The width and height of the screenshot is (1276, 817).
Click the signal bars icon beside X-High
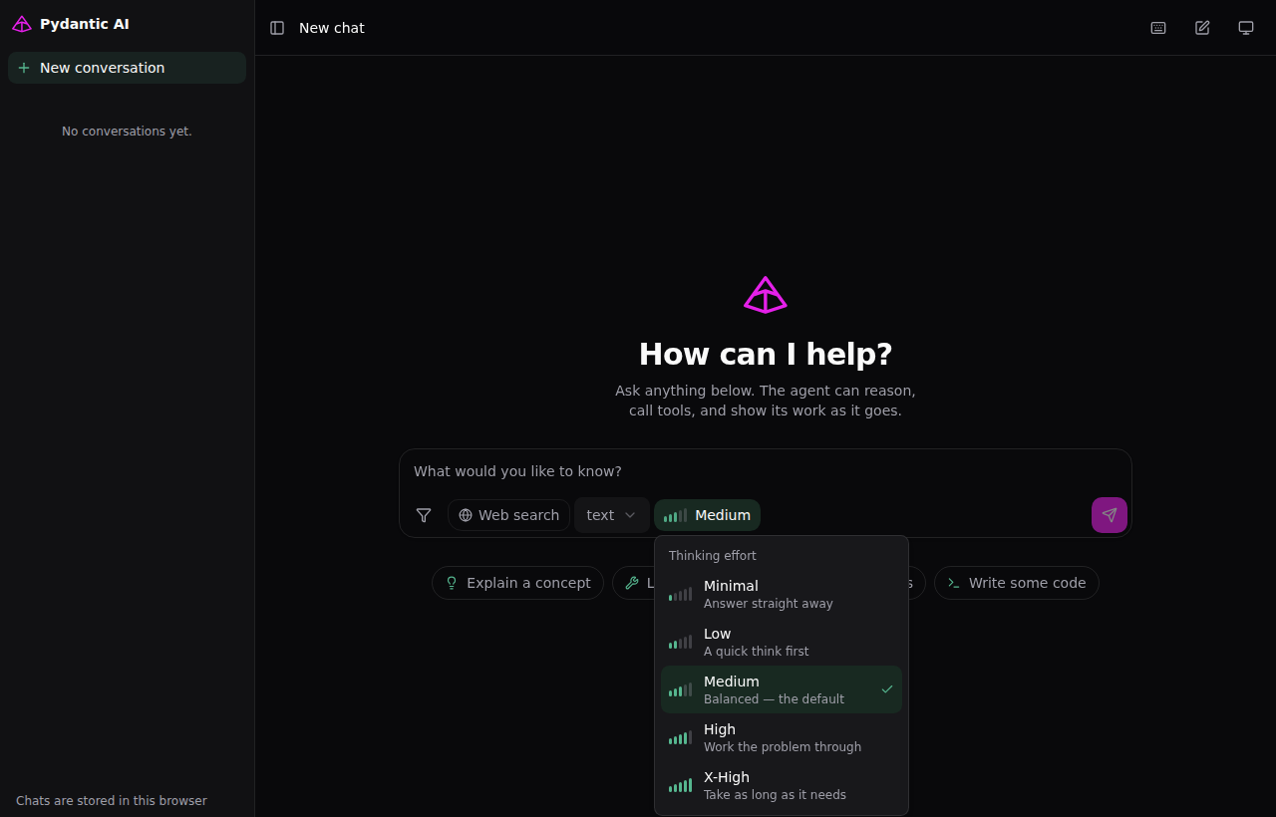click(680, 785)
